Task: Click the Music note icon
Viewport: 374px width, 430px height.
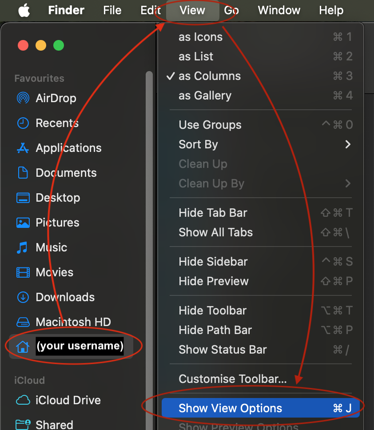Action: click(x=22, y=247)
